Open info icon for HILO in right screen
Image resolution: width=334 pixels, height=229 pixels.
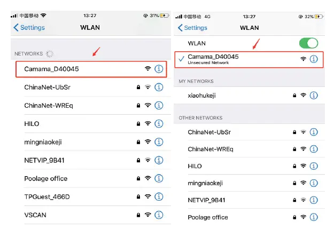coord(314,166)
